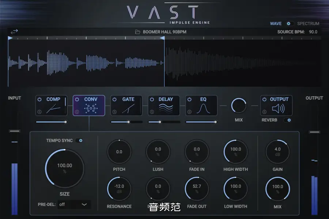Viewport: 329px width, 219px height.
Task: Open the PRE-DEL dropdown
Action: pos(74,204)
